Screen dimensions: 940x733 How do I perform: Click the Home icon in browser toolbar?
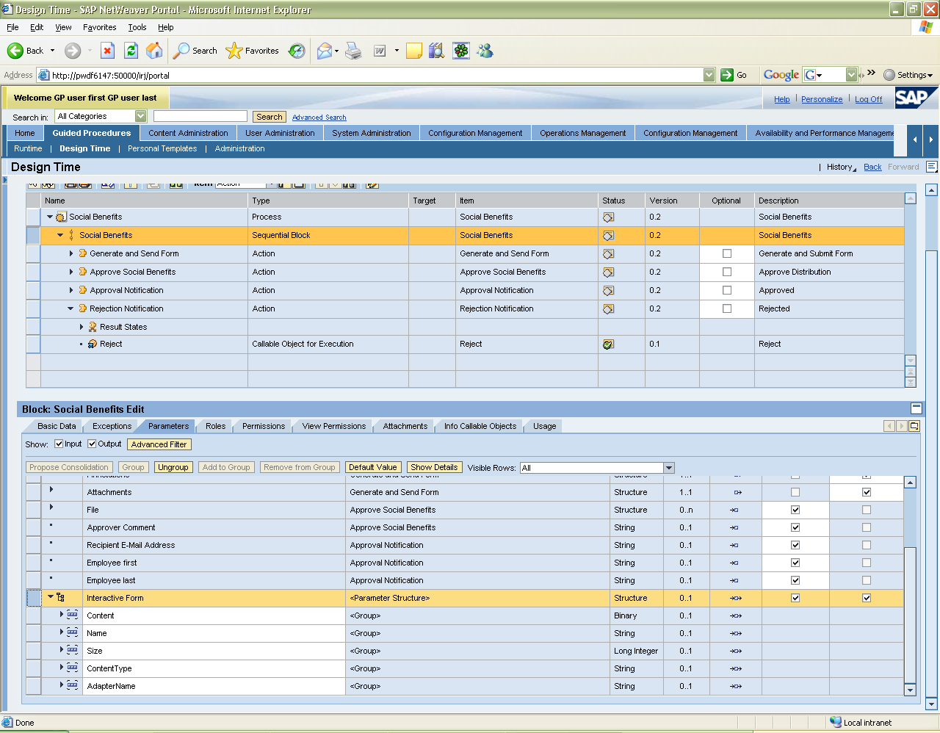point(154,51)
